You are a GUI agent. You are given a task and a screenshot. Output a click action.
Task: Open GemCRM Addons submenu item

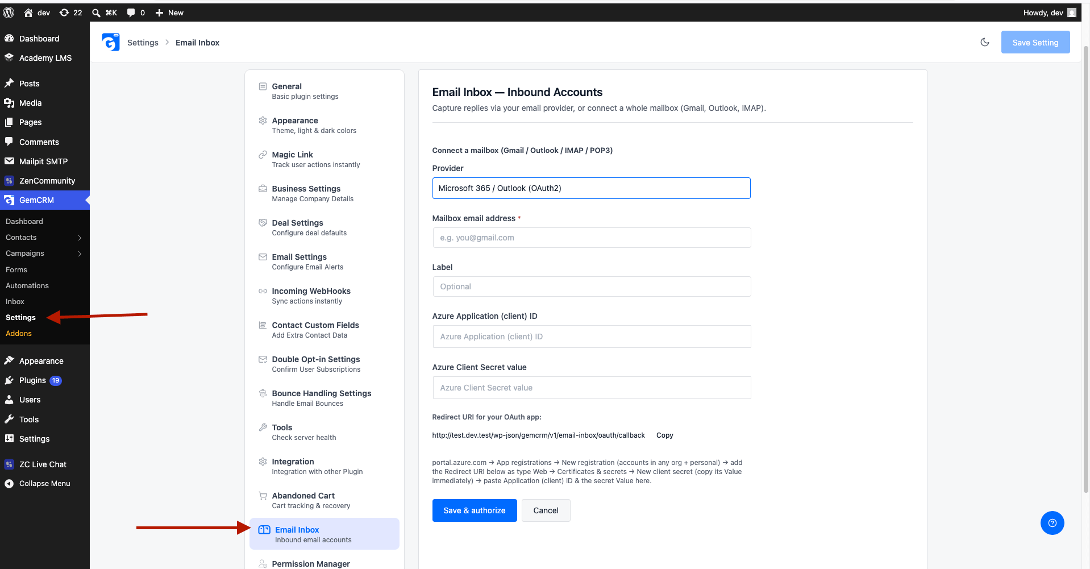[19, 334]
